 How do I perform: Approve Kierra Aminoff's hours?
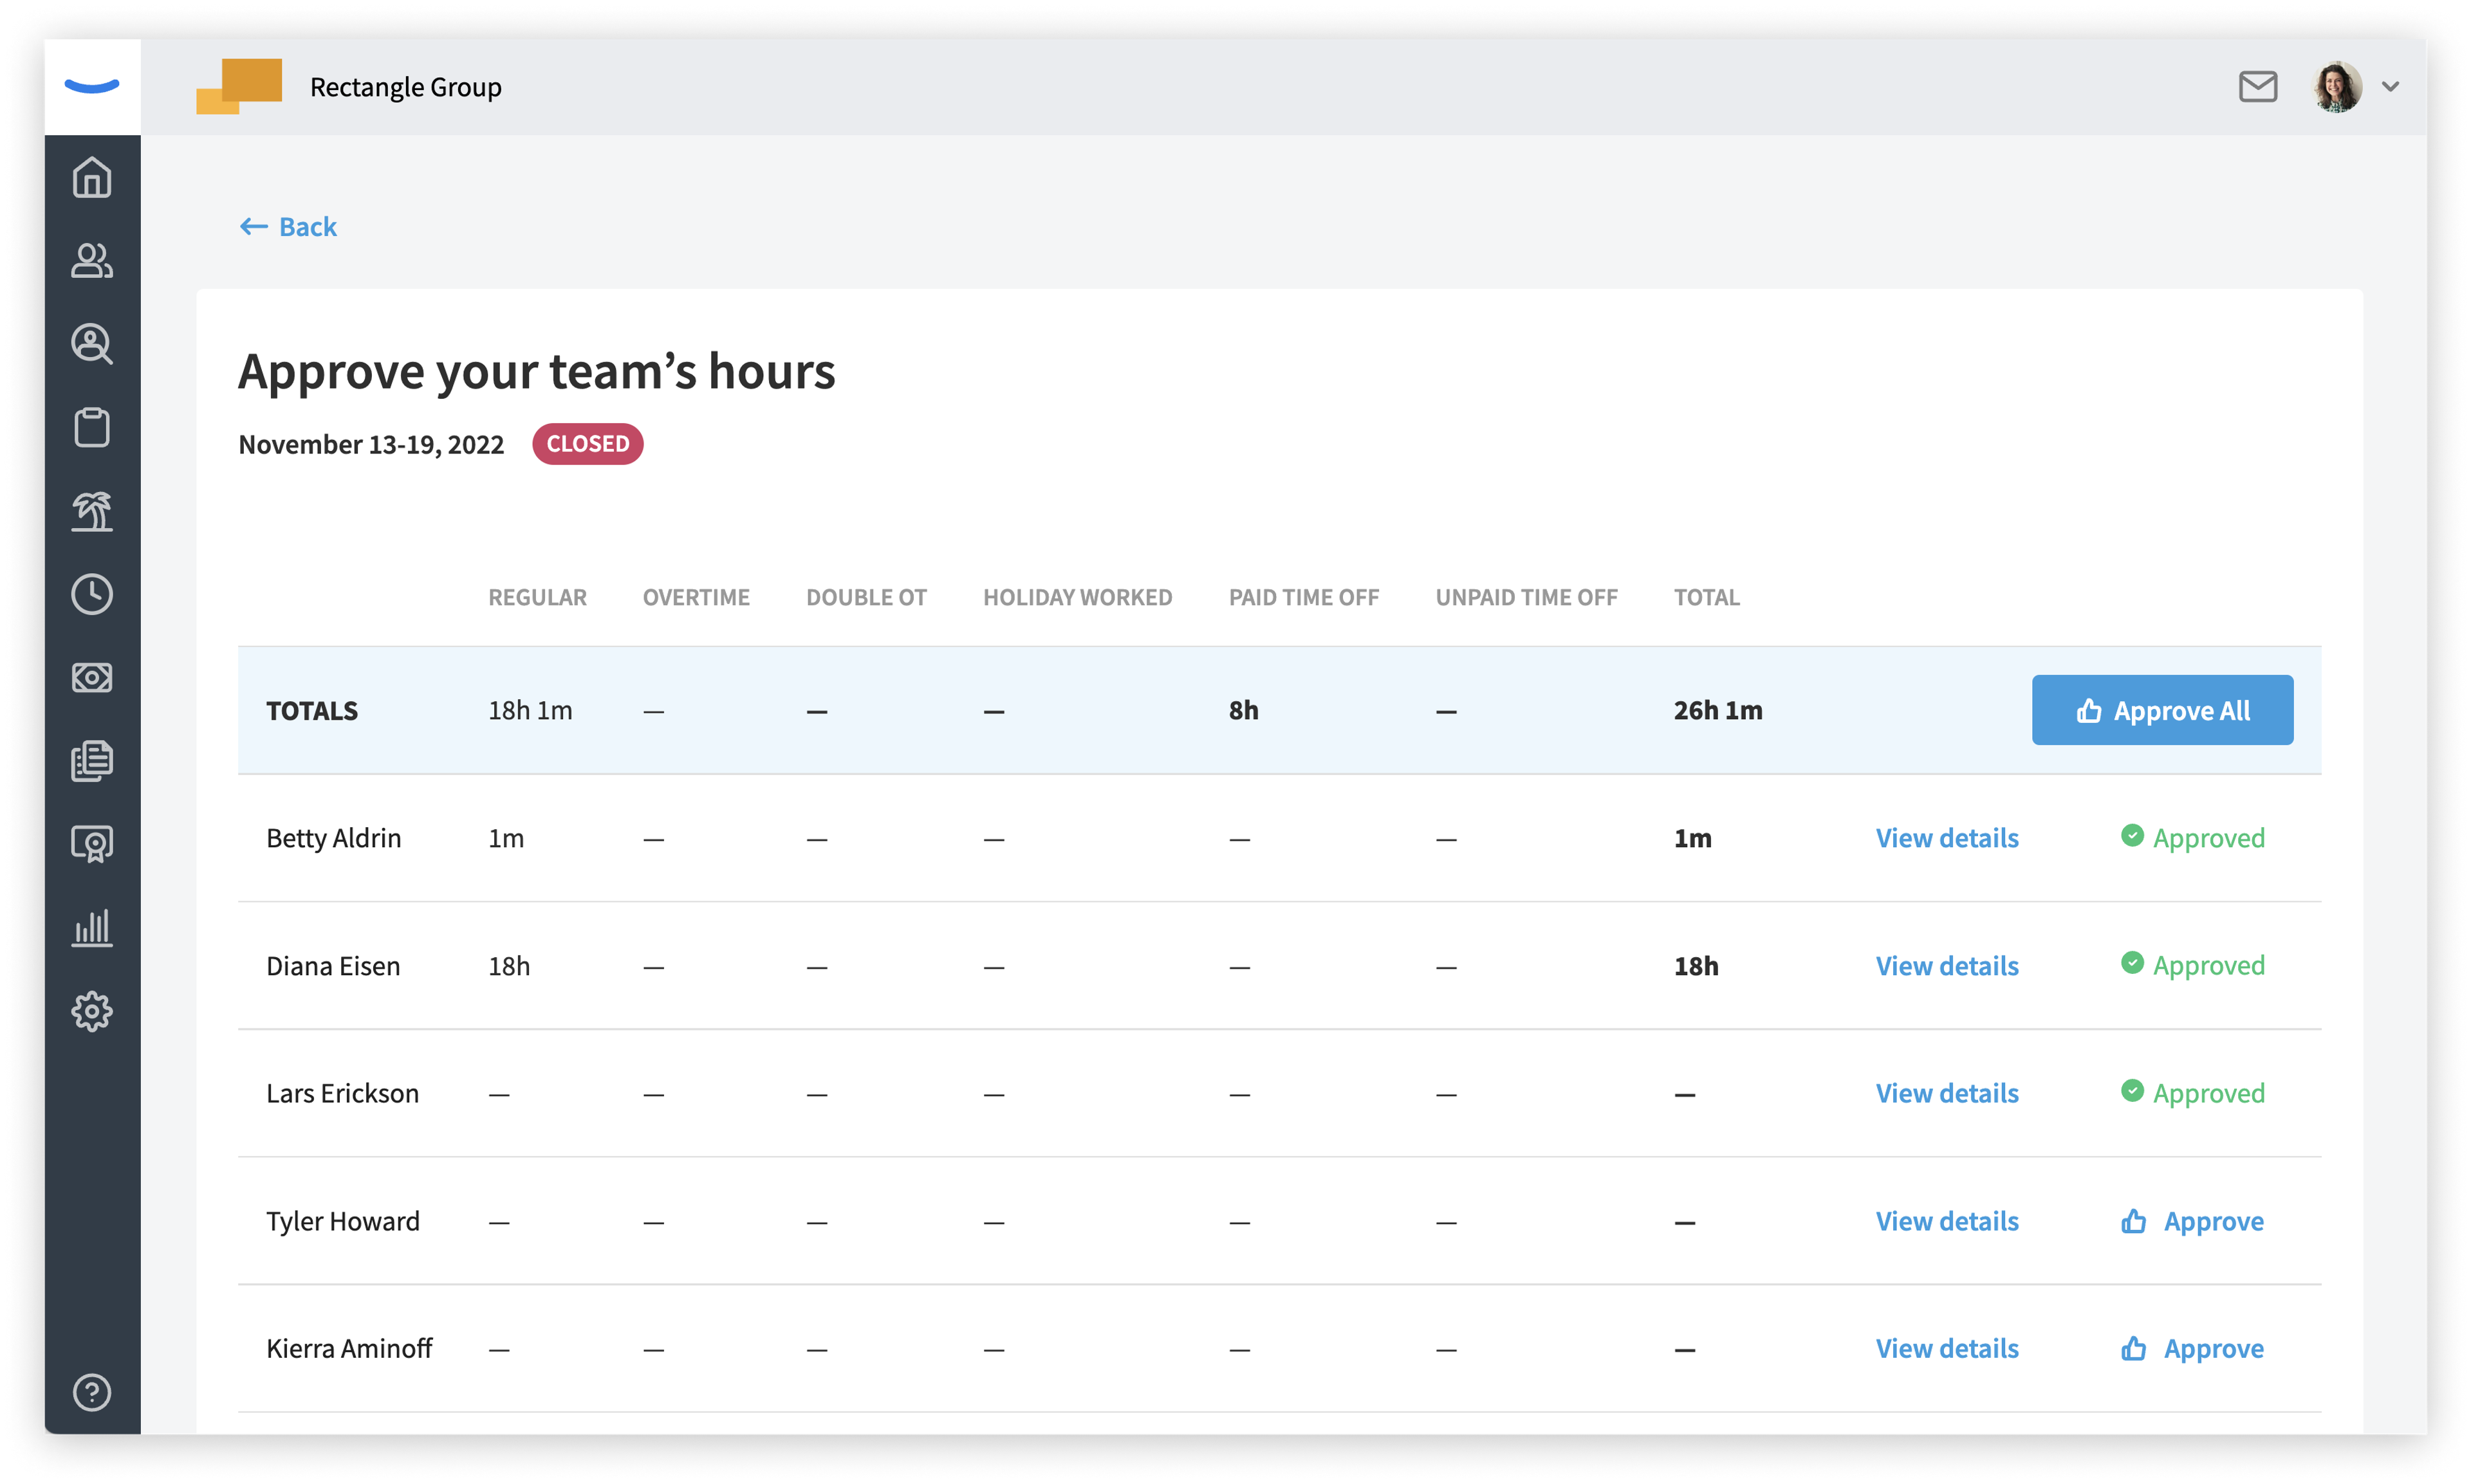tap(2192, 1349)
